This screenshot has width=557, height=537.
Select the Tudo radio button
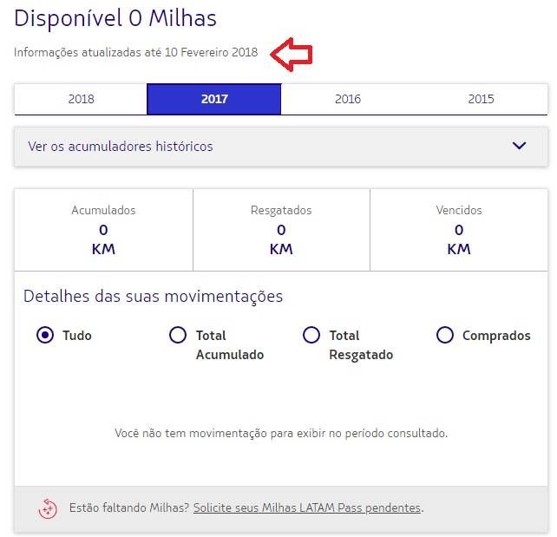pyautogui.click(x=45, y=335)
